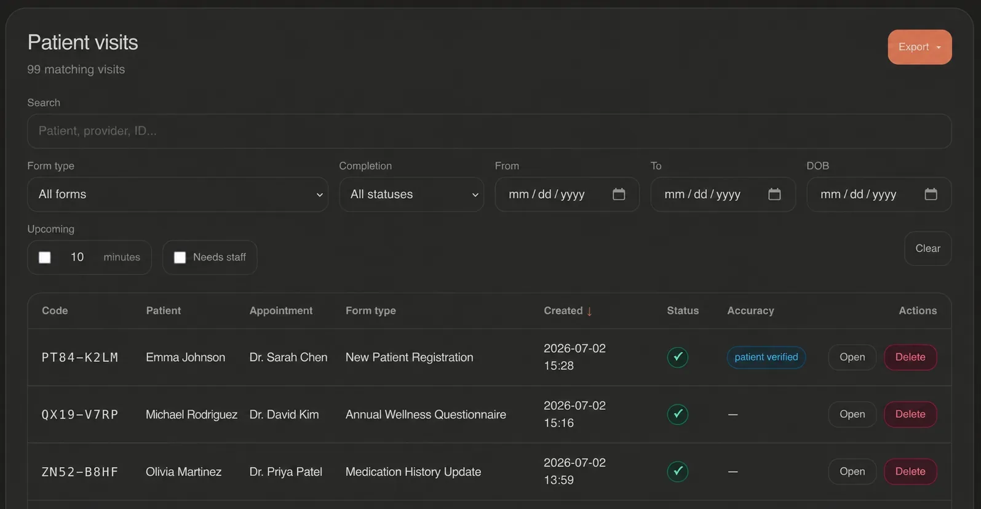
Task: Click New Patient Registration form type
Action: coord(410,357)
